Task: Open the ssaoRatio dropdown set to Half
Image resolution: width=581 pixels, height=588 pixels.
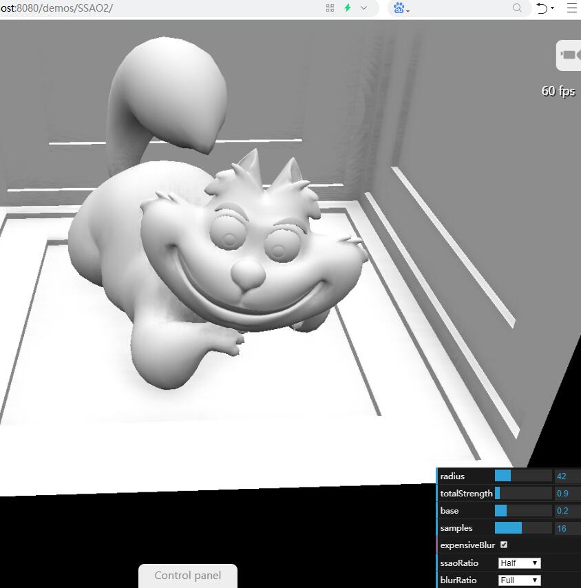Action: (519, 563)
